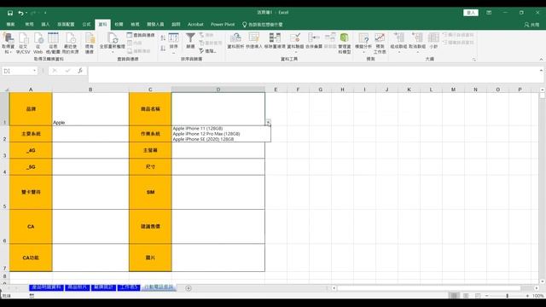Click Forecast Sheet (預測工作表) icon

click(380, 43)
